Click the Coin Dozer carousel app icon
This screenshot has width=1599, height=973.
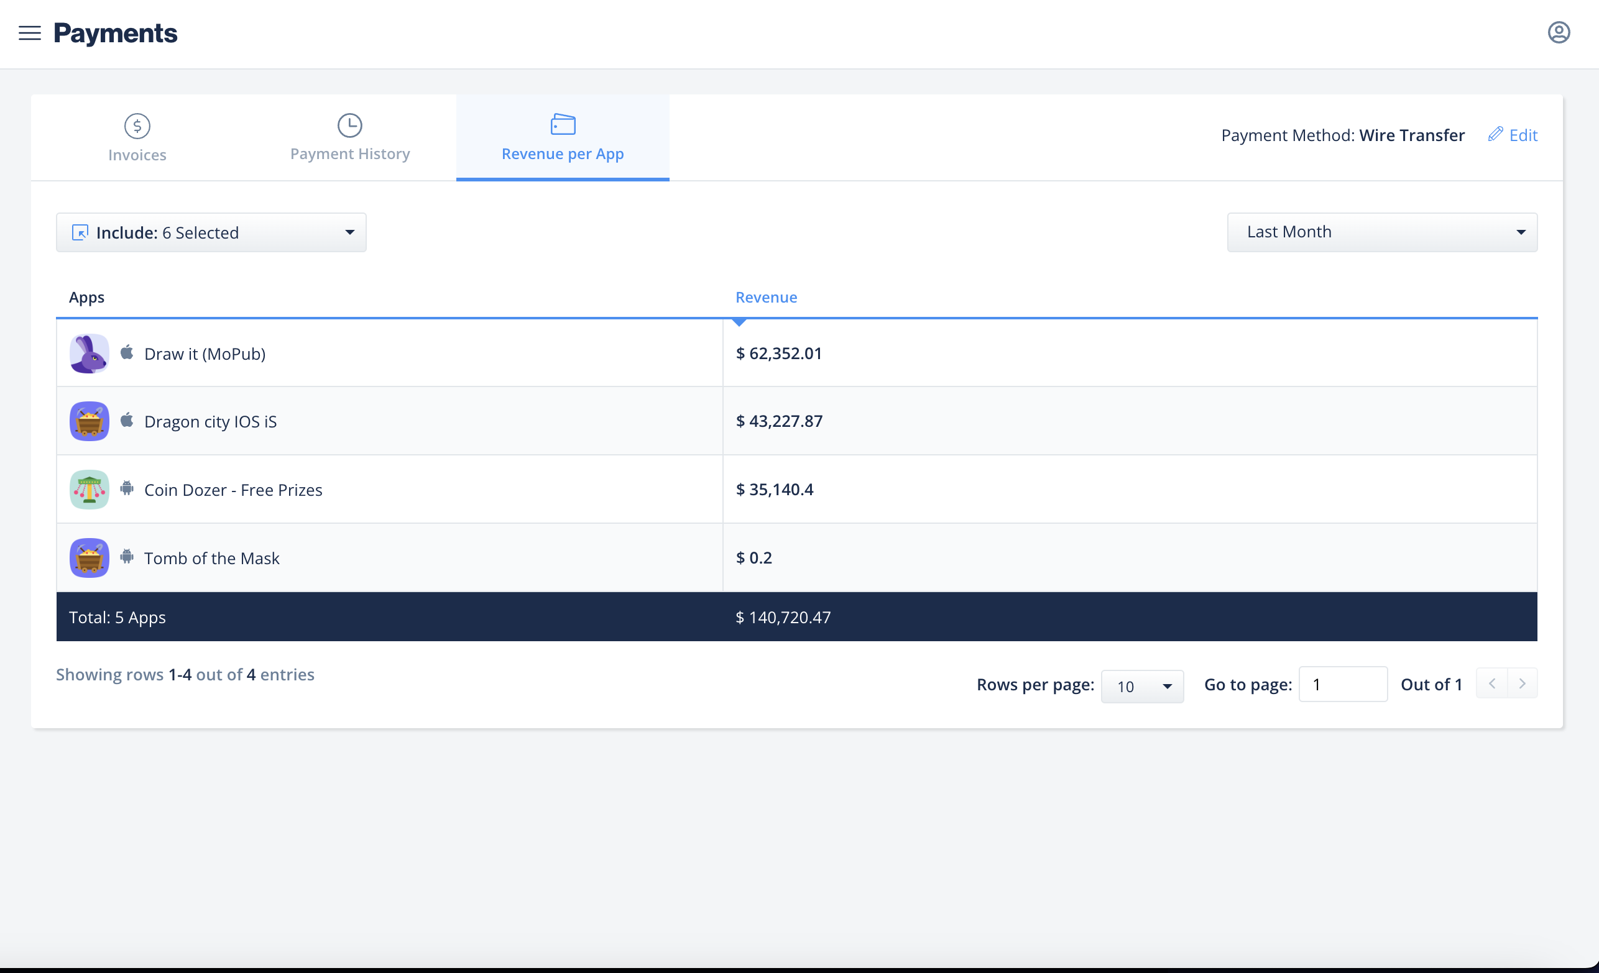[90, 489]
